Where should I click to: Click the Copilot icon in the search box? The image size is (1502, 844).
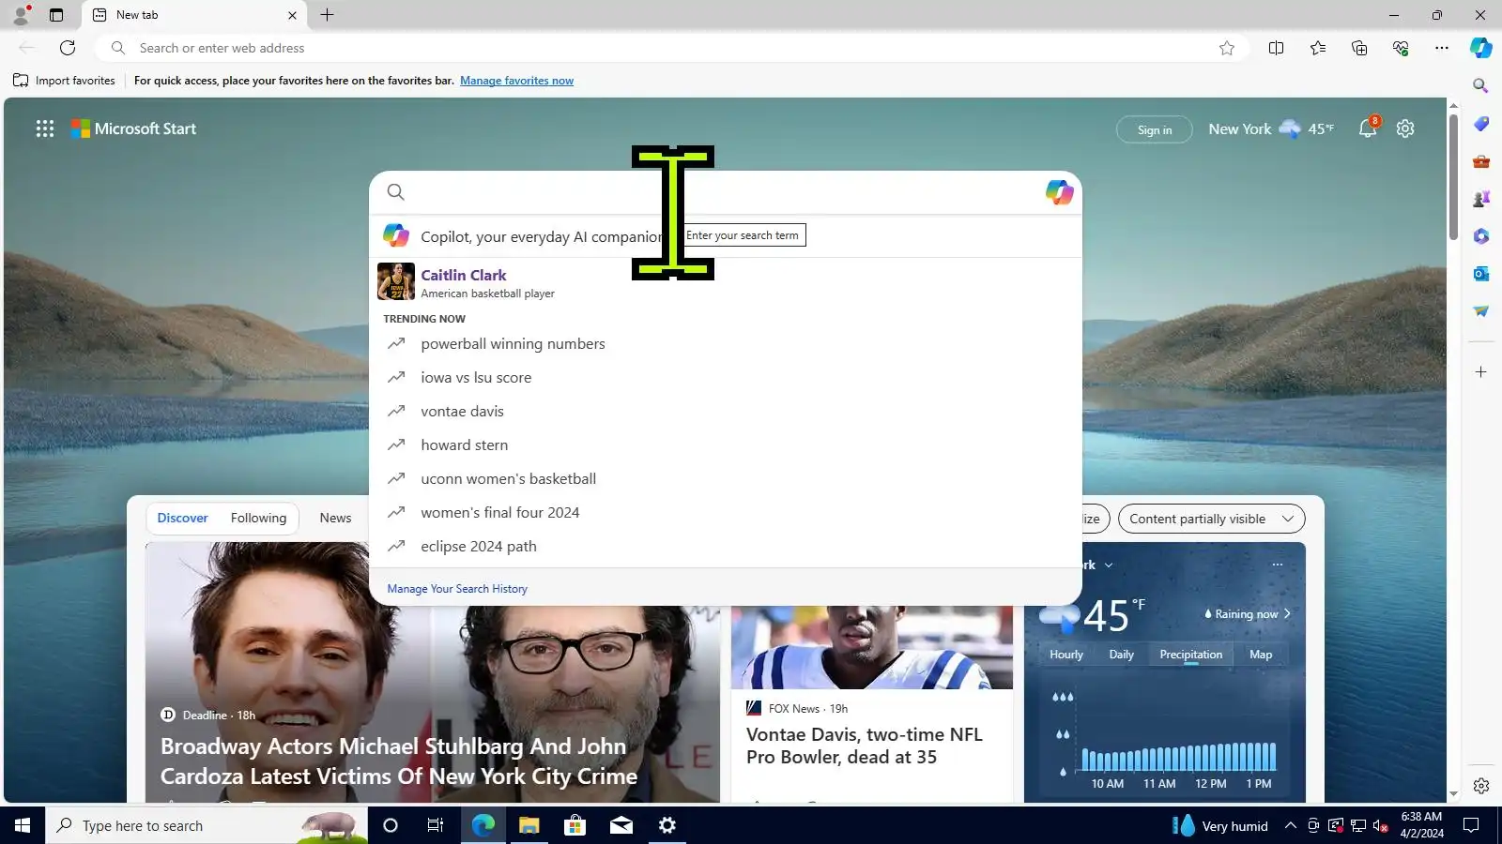tap(1060, 192)
